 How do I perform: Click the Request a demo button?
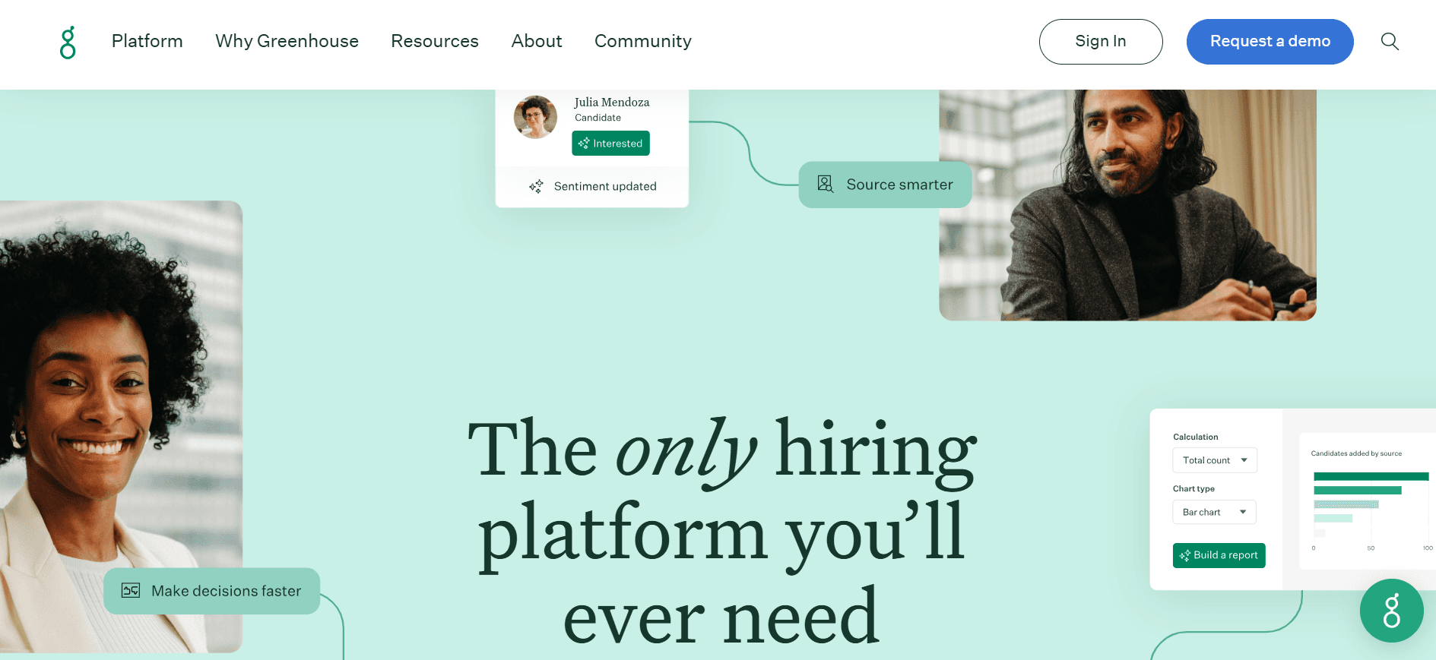click(1270, 42)
